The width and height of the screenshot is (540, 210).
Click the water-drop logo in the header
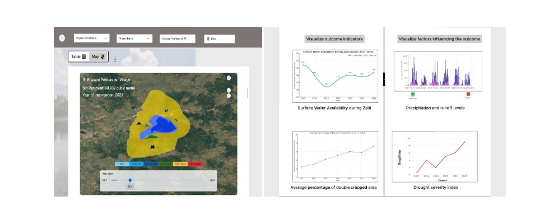pyautogui.click(x=62, y=39)
